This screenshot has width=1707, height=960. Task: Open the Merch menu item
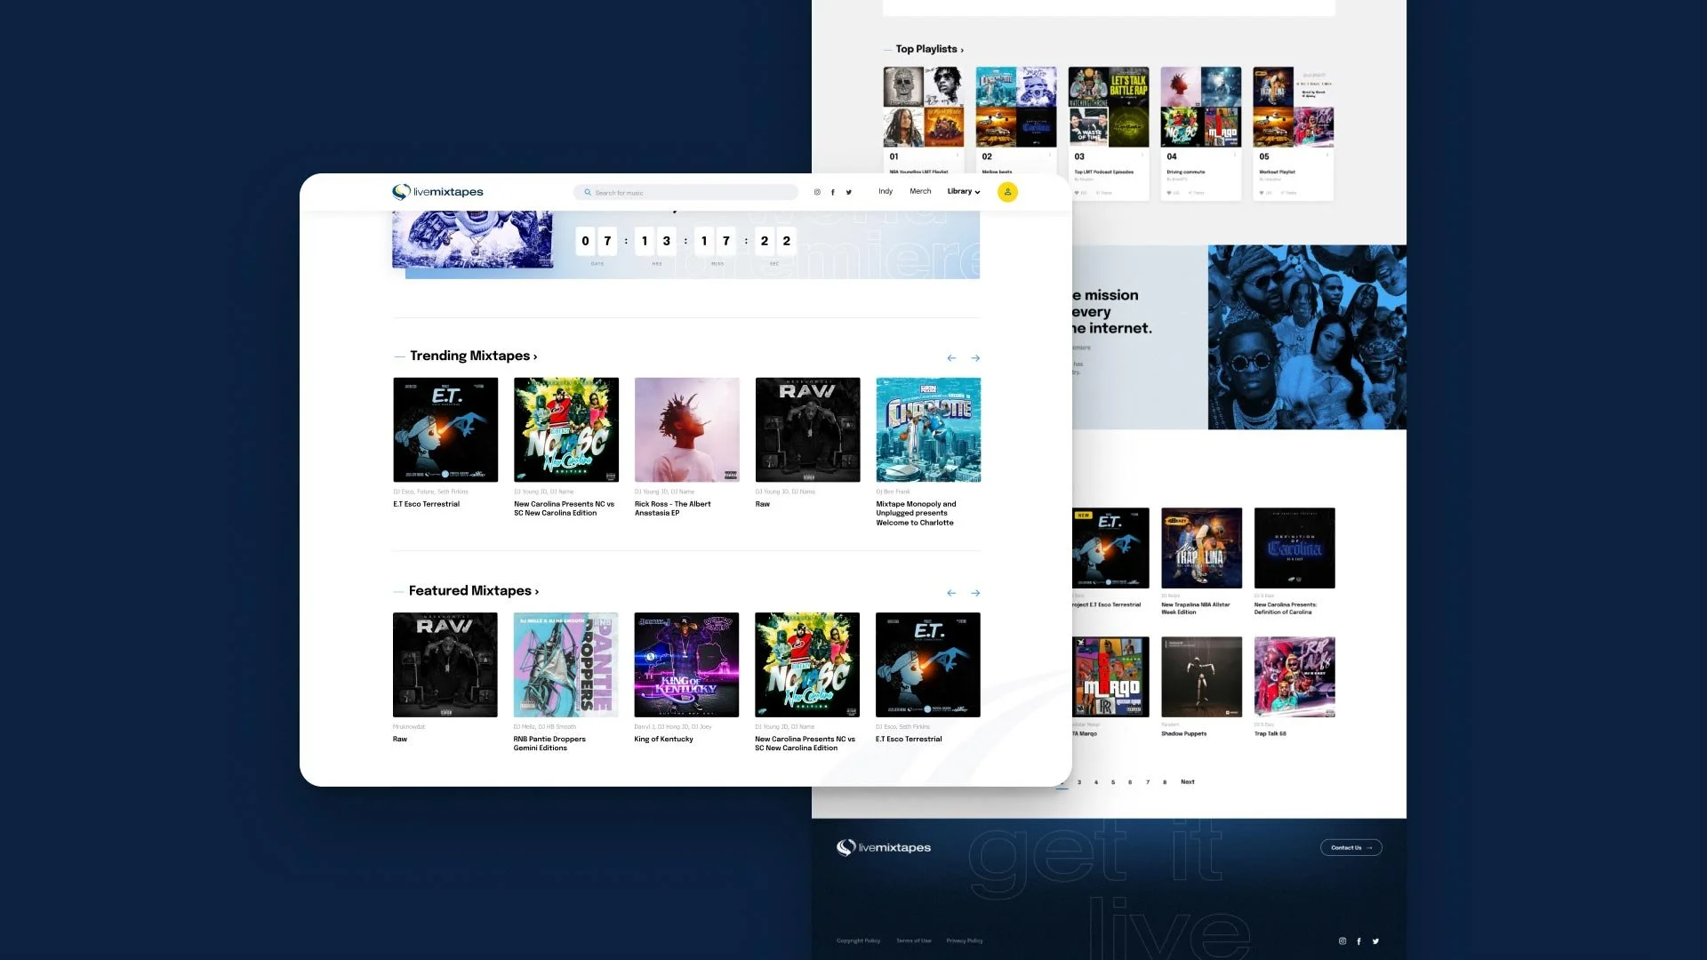coord(920,191)
